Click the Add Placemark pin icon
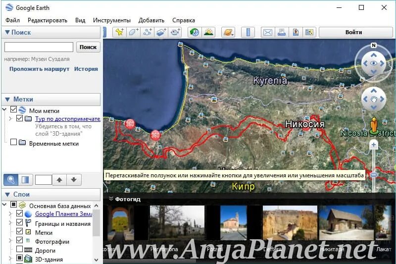 point(119,32)
